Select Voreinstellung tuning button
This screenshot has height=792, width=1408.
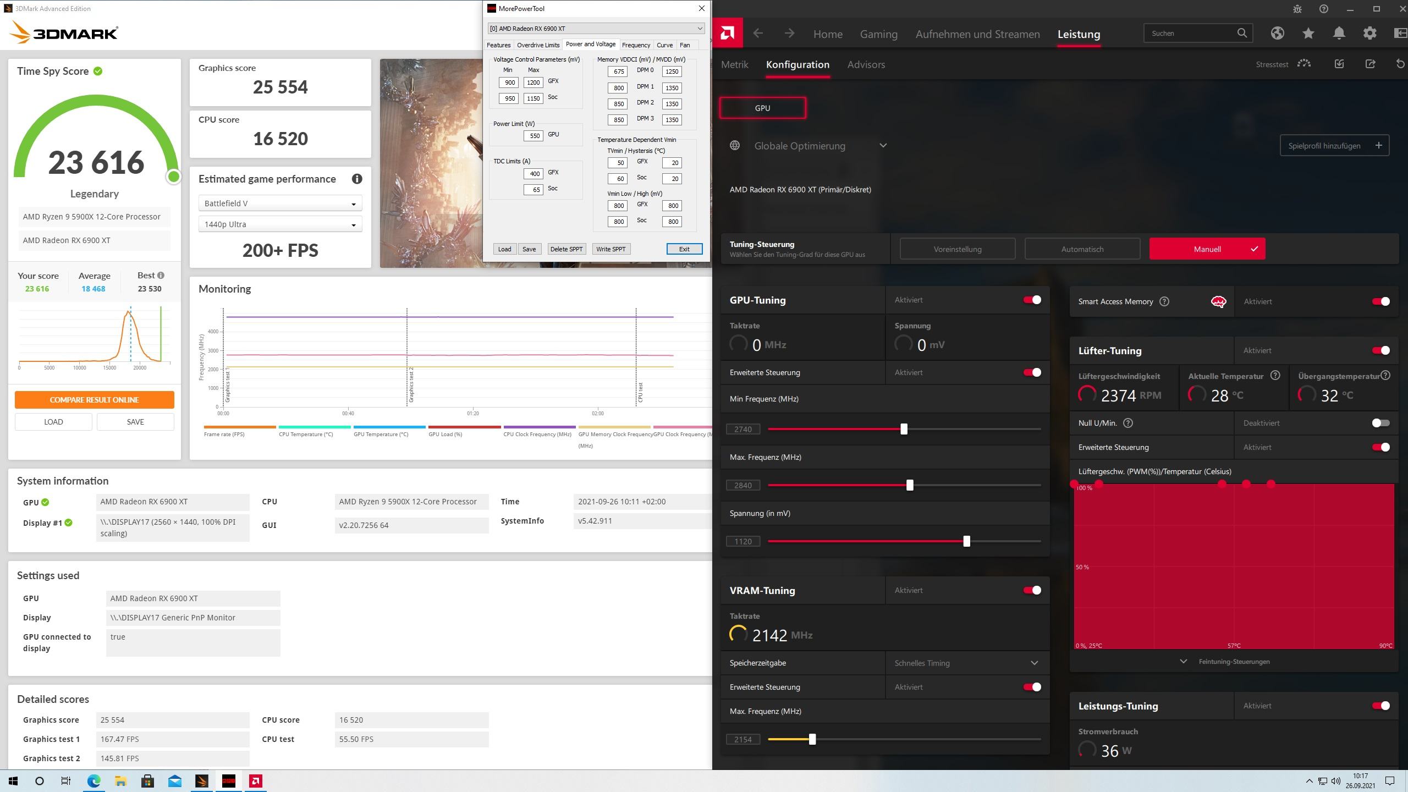coord(957,249)
